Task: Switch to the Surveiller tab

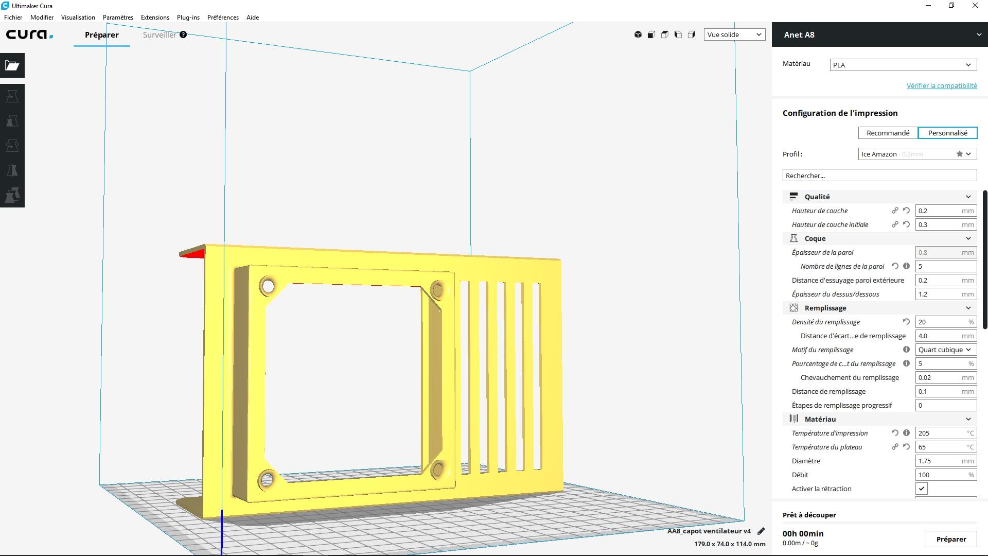Action: point(160,34)
